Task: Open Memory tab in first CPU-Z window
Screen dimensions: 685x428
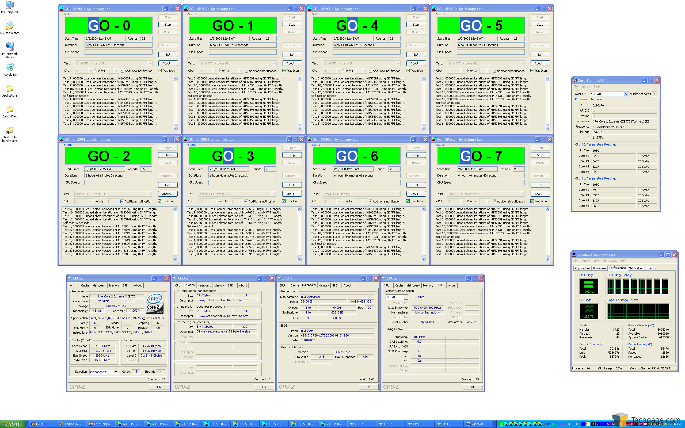Action: (x=114, y=285)
